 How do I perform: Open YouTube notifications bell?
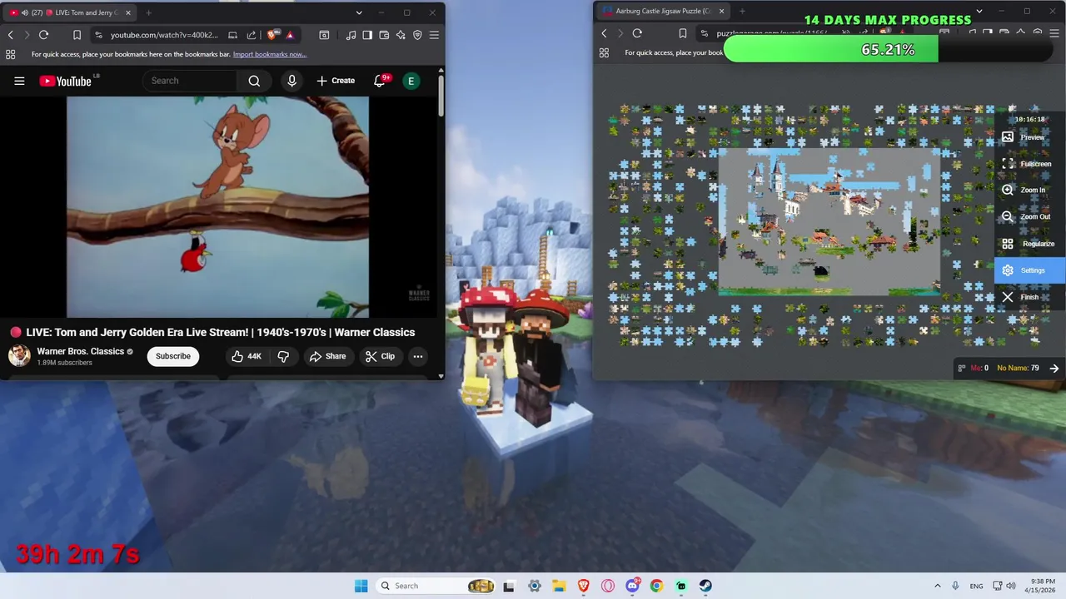click(380, 81)
